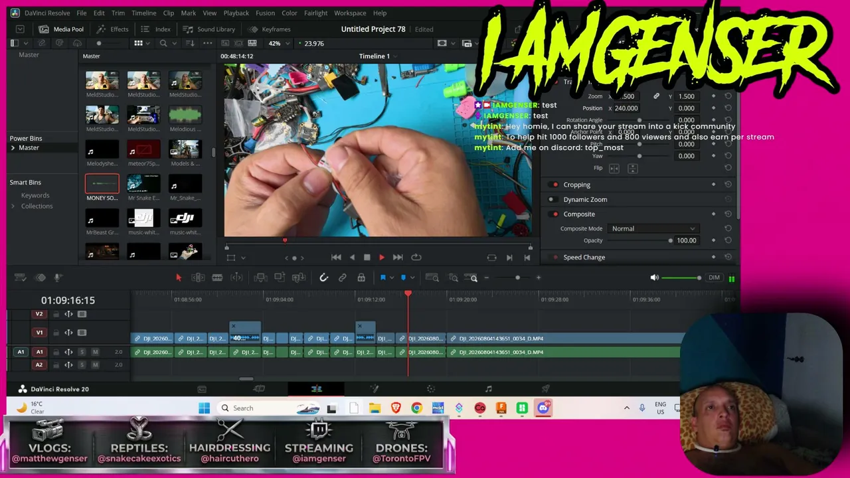Image resolution: width=850 pixels, height=478 pixels.
Task: Activate the Trim Edit Mode tool
Action: pyautogui.click(x=198, y=278)
